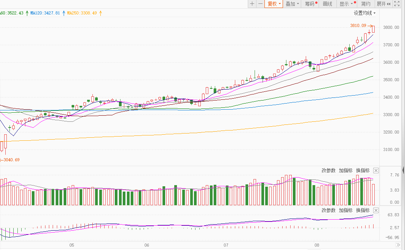Viewport: 405px width, 250px height.
Task: Toggle fullscreen chart icon
Action: click(397, 4)
